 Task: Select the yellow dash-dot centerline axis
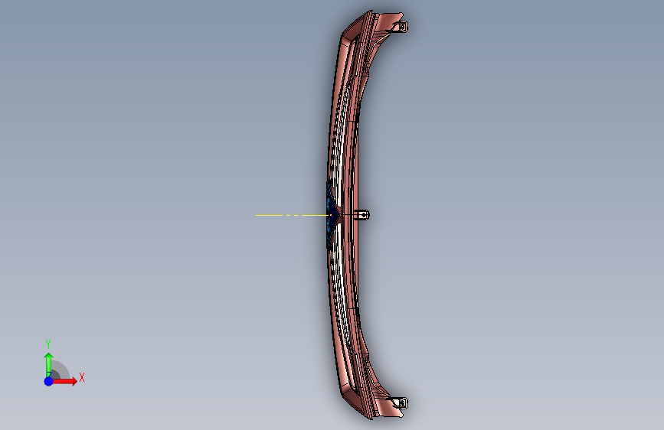coord(293,216)
